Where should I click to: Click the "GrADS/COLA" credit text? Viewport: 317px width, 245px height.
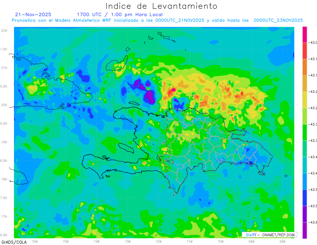pos(14,242)
